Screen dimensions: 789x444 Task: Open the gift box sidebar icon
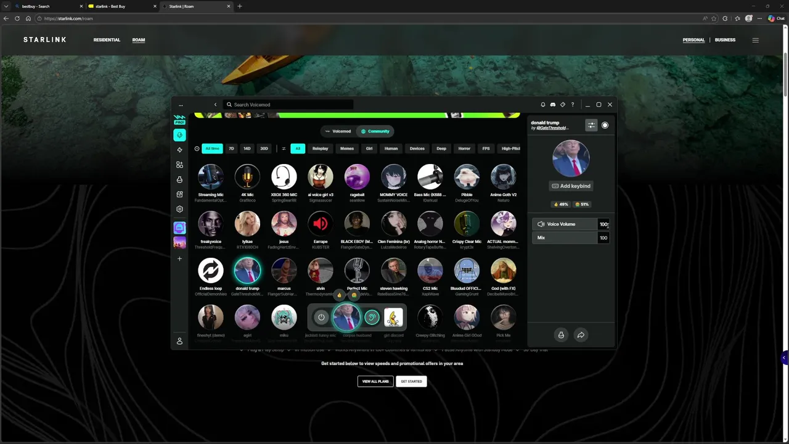(x=179, y=194)
